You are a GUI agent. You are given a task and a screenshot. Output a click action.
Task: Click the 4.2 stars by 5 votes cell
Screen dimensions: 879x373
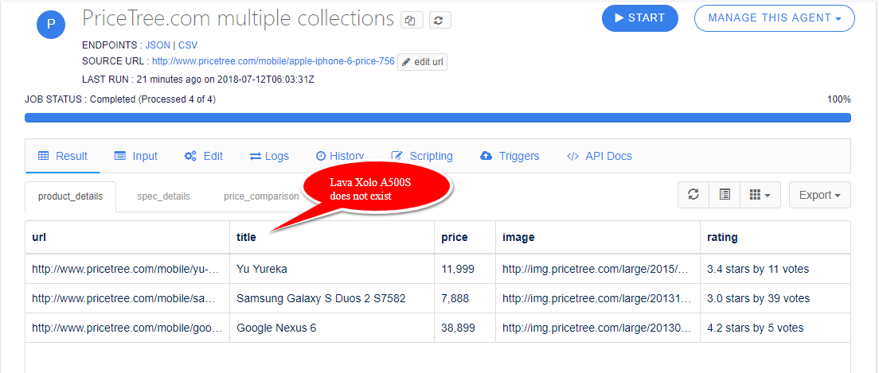(x=775, y=328)
